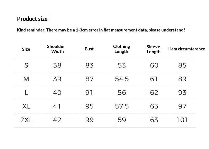209x149 pixels.
Task: Select the "Shoulder Width" column header
Action: (x=56, y=49)
